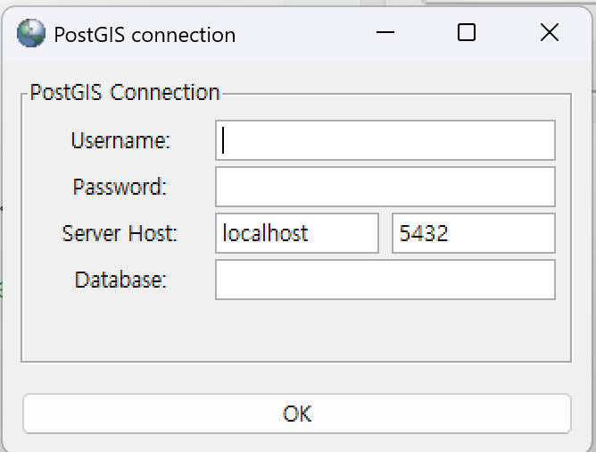Click the port field showing 5432

click(x=473, y=233)
